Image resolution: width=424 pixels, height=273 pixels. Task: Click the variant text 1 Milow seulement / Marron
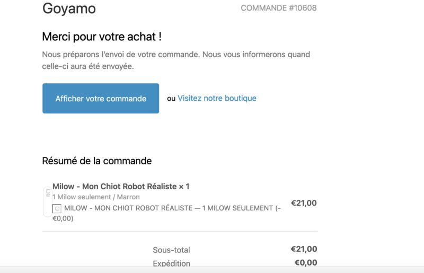[96, 197]
